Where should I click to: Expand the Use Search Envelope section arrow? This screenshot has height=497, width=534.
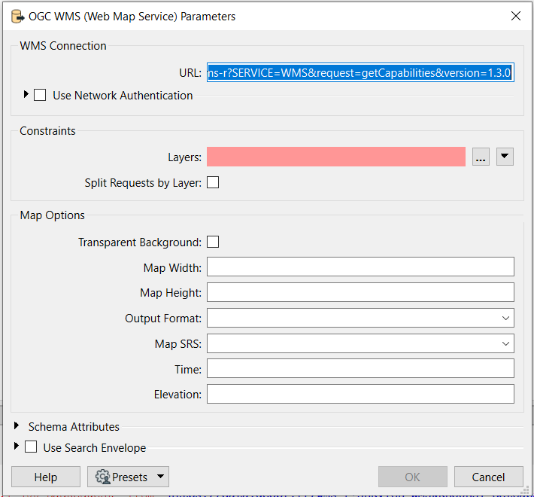pyautogui.click(x=17, y=447)
